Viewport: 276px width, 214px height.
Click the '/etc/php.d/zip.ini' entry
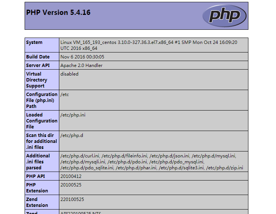pos(225,168)
